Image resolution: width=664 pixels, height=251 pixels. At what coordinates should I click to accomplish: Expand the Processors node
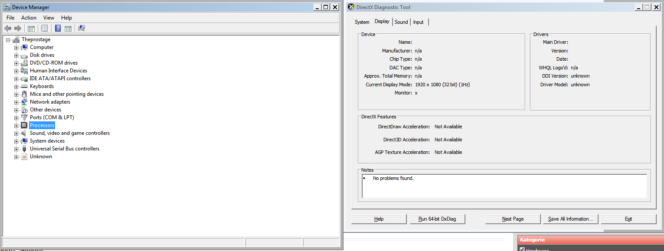[x=16, y=126]
